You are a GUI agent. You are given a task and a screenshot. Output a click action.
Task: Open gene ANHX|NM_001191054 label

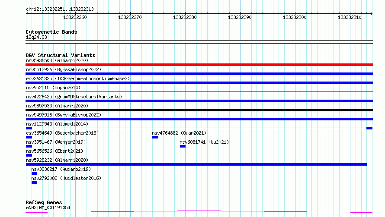pos(48,208)
